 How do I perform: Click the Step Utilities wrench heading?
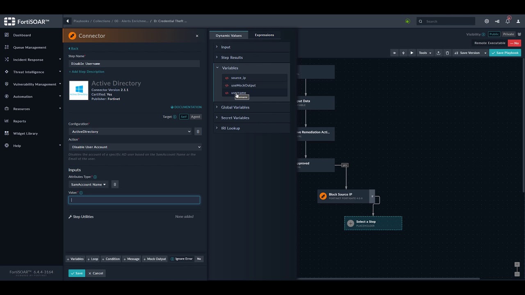[81, 217]
